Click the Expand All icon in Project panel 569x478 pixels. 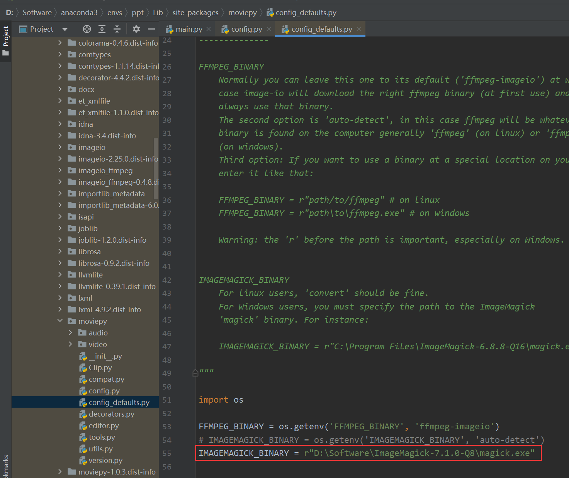102,29
